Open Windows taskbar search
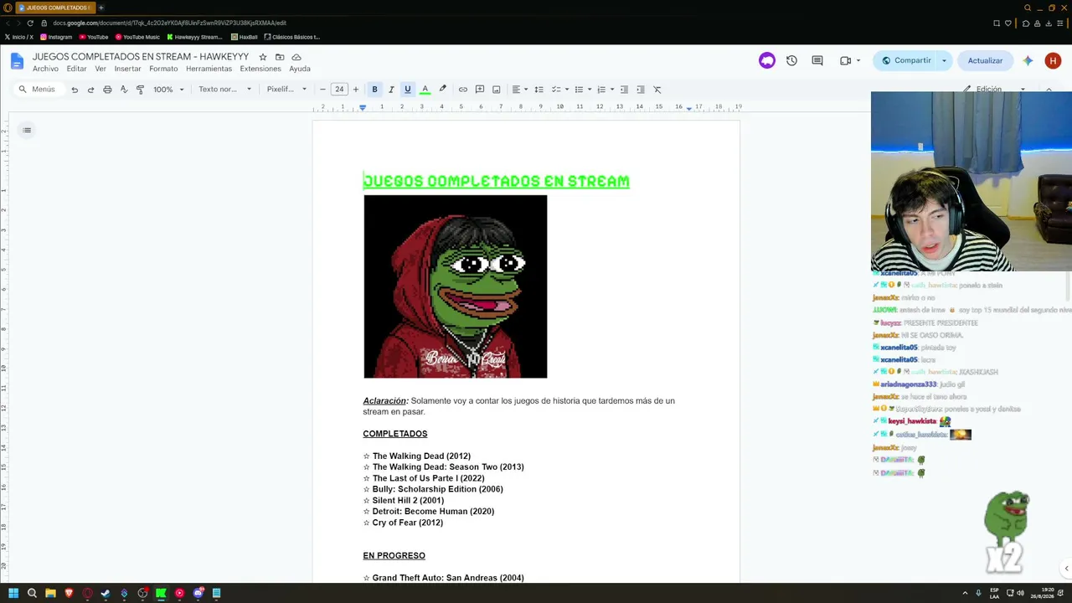The height and width of the screenshot is (603, 1072). coord(32,593)
